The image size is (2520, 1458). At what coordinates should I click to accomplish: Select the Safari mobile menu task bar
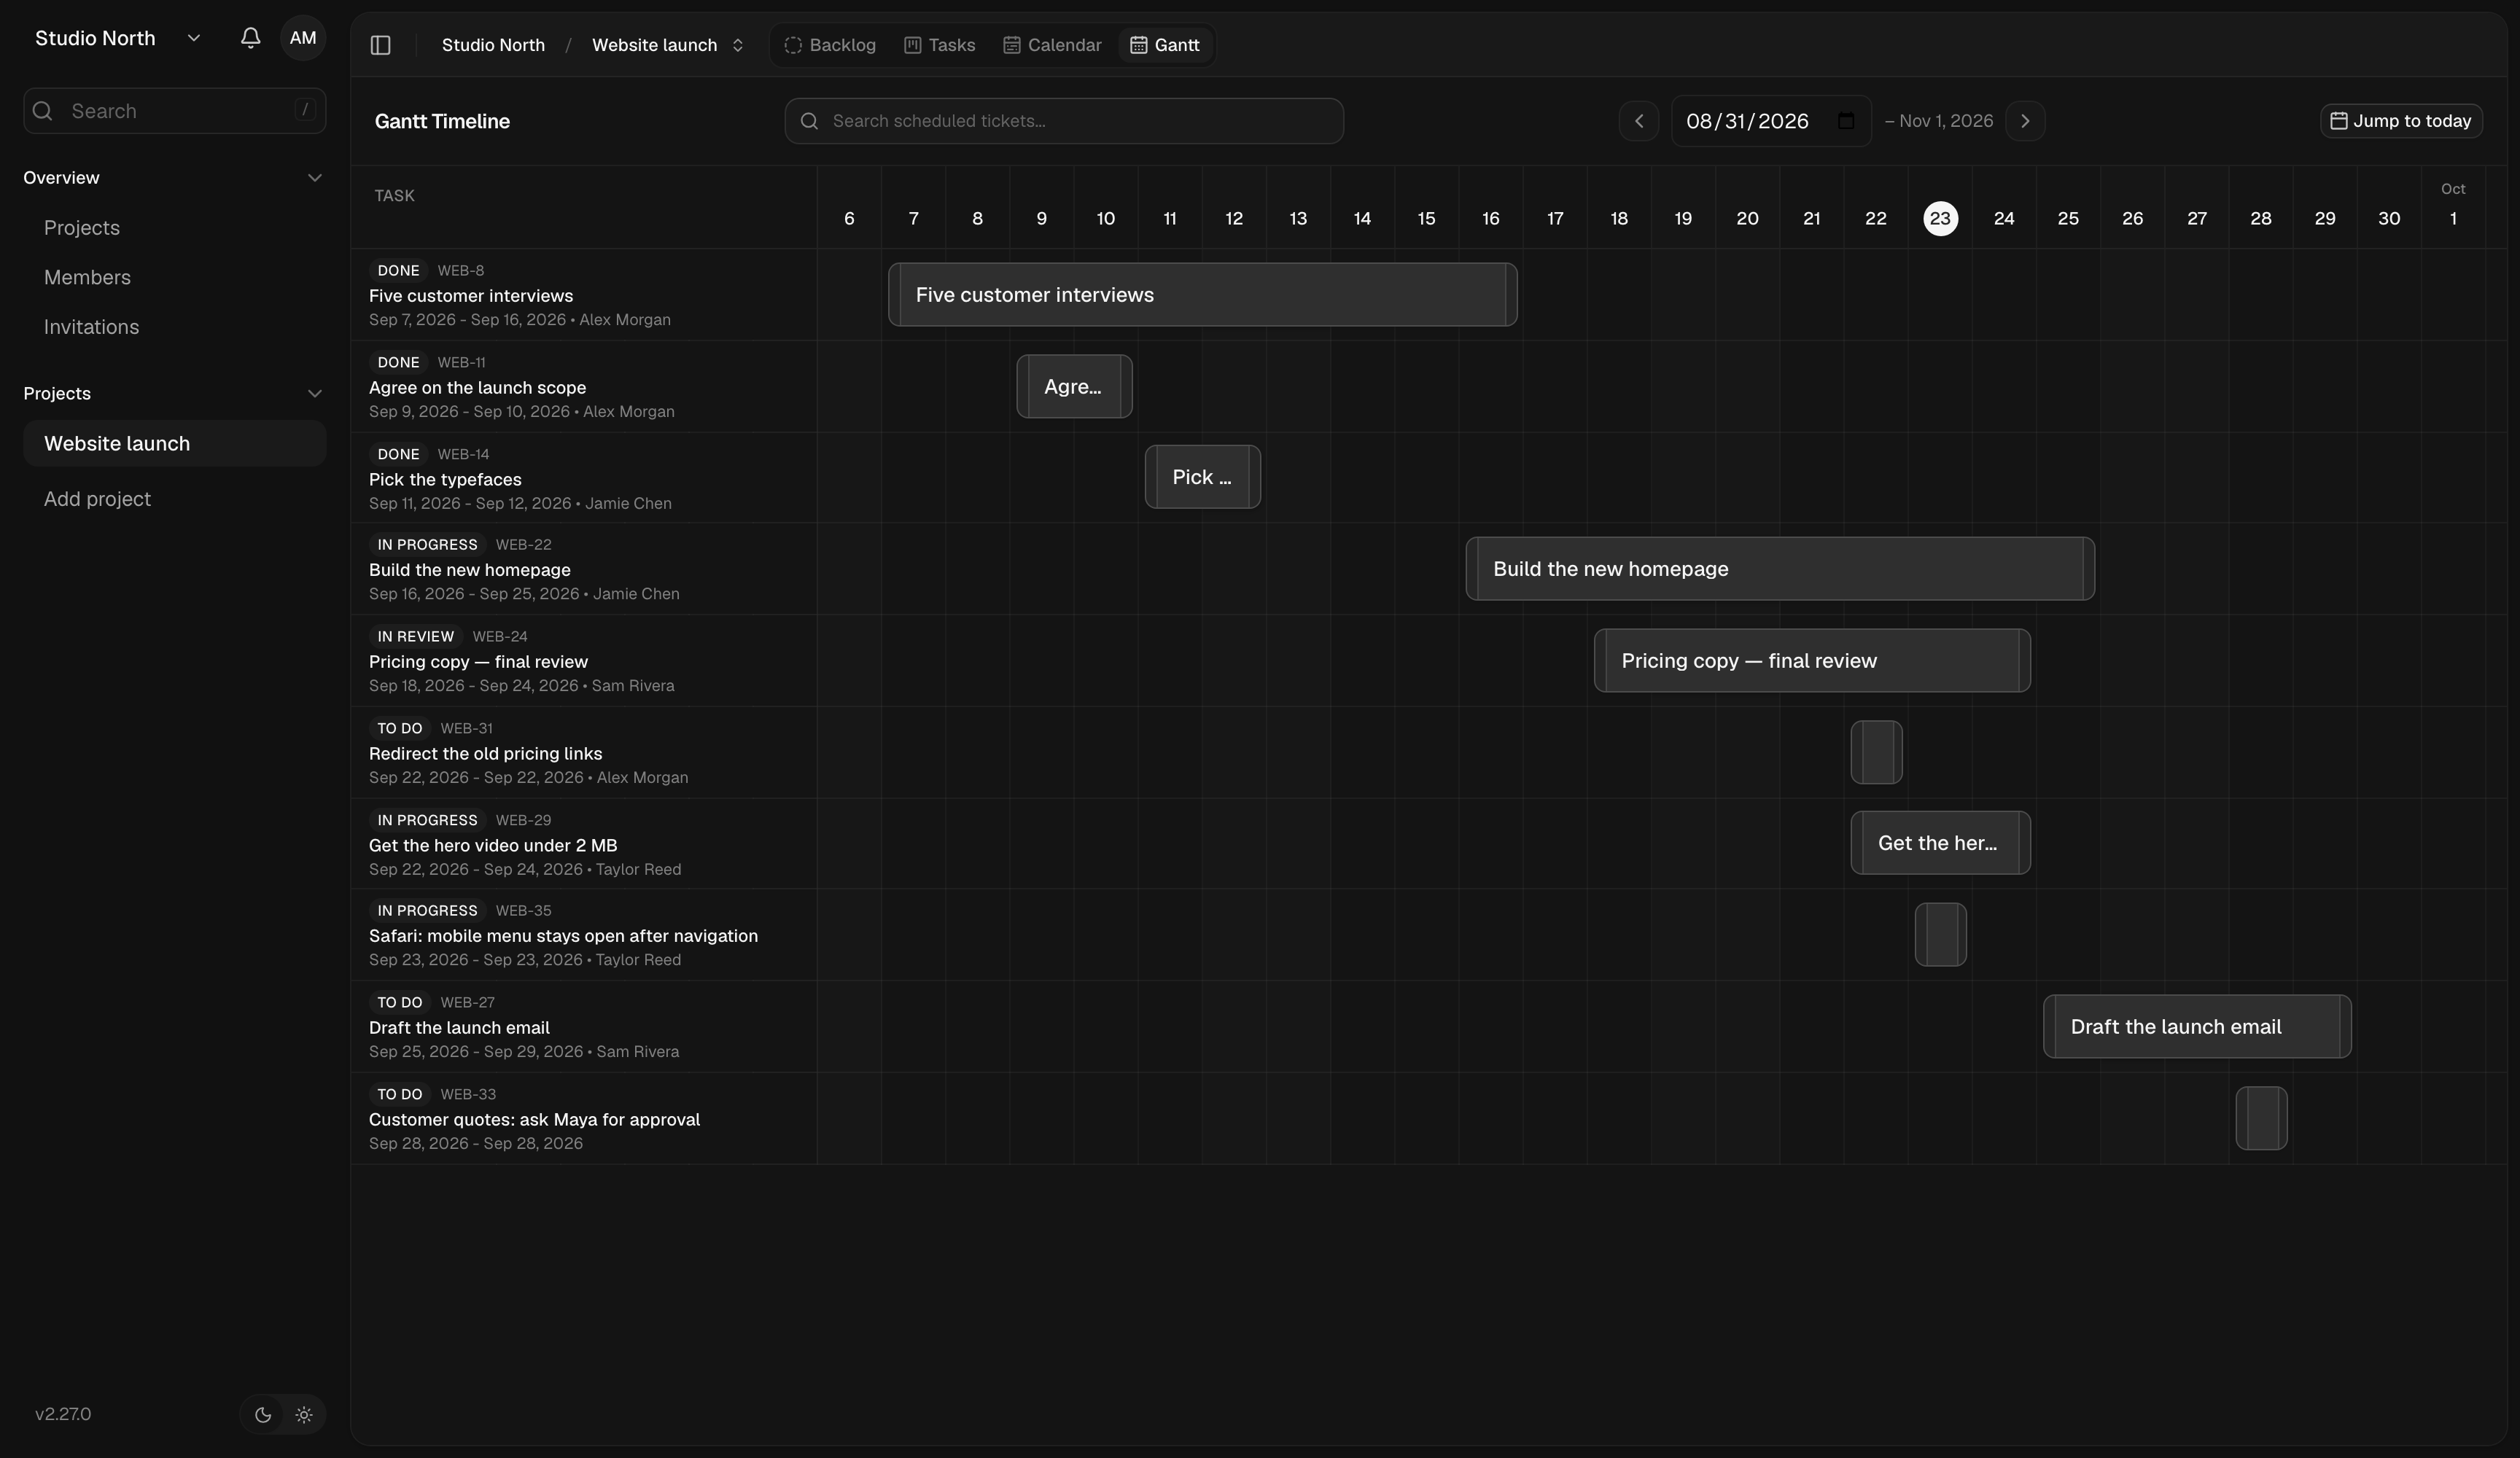point(1940,935)
